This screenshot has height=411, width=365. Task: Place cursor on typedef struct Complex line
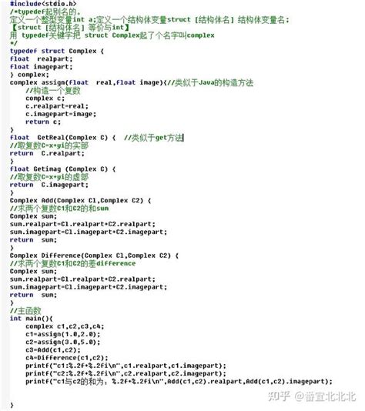(x=57, y=51)
